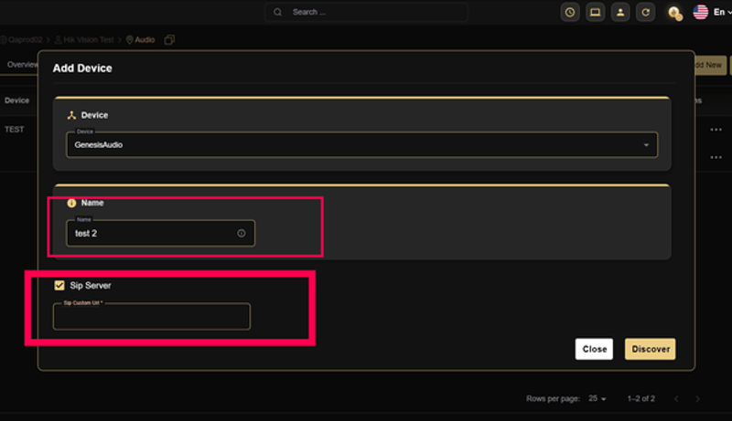Open the Hik Vision Test breadcrumb
This screenshot has width=732, height=421.
84,40
